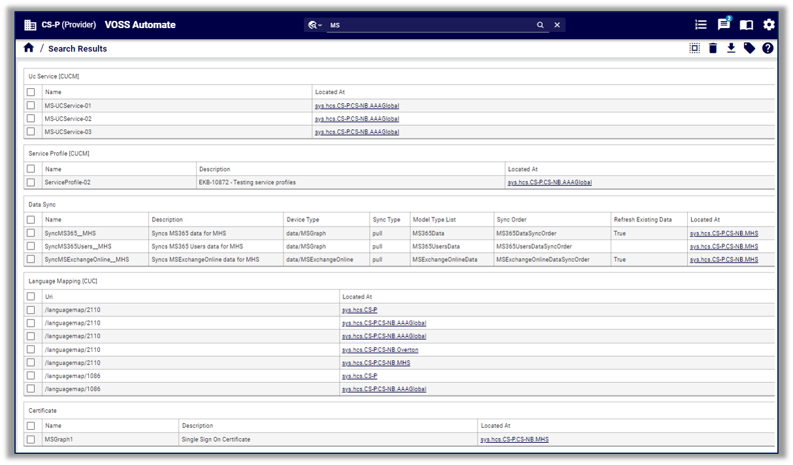Open the organization hierarchy building icon
793x465 pixels.
(x=30, y=25)
